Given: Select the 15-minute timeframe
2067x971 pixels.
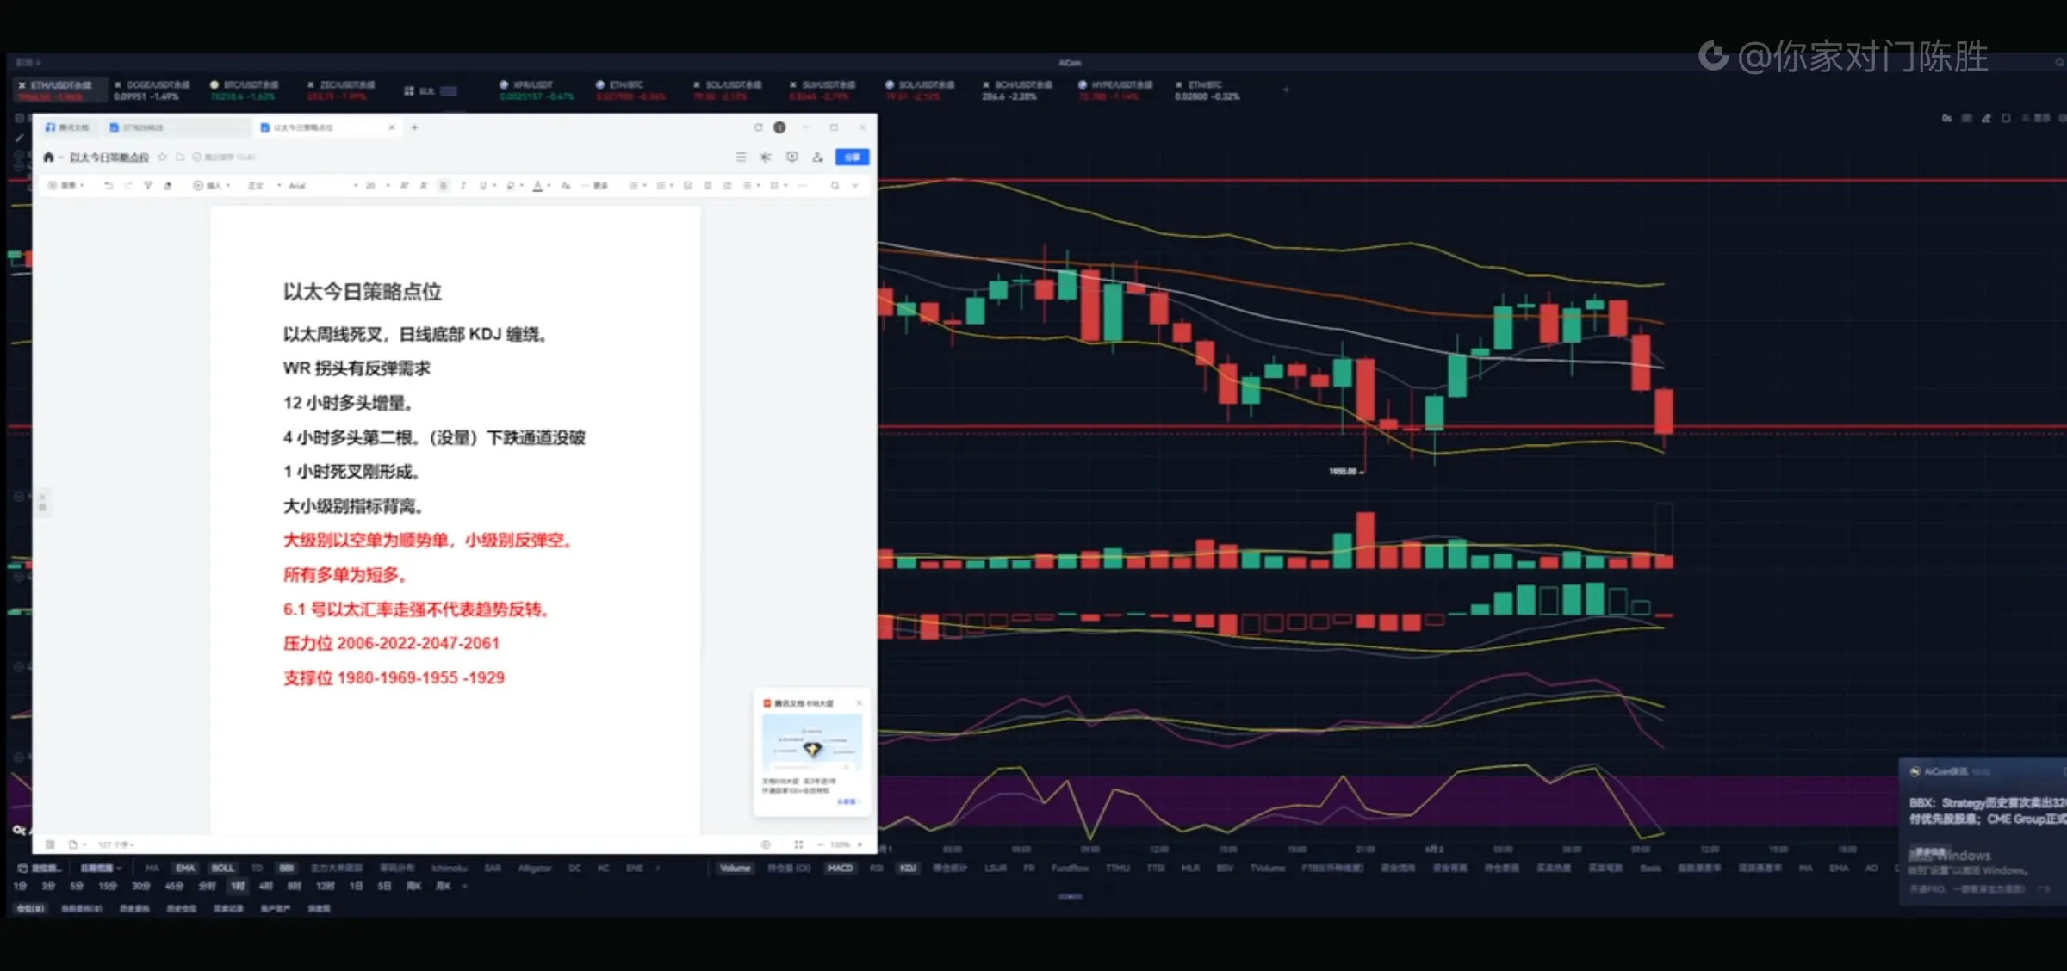Looking at the screenshot, I should [108, 886].
